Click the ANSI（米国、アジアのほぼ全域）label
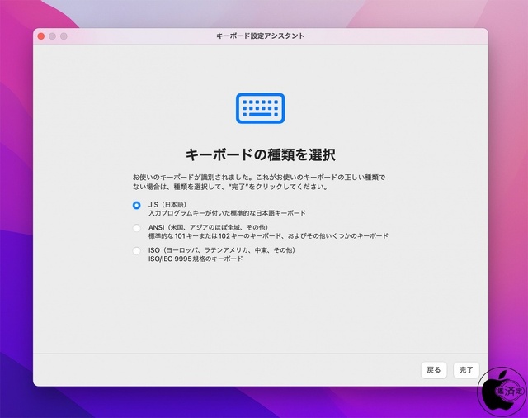Image resolution: width=528 pixels, height=418 pixels. coord(209,227)
